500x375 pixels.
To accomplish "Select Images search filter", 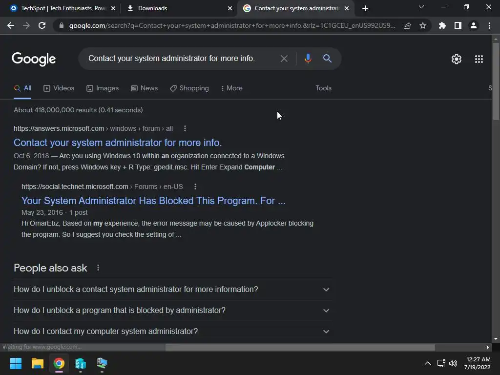I will click(x=103, y=88).
